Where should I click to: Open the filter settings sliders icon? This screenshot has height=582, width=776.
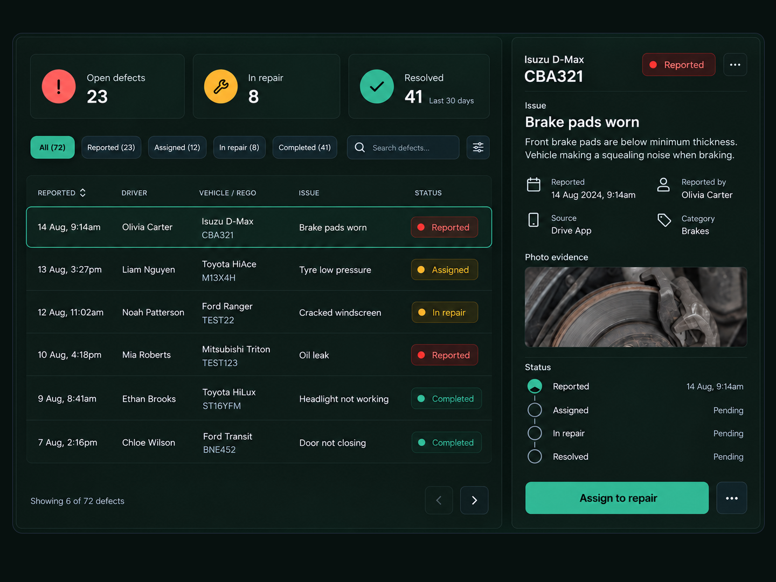coord(478,147)
